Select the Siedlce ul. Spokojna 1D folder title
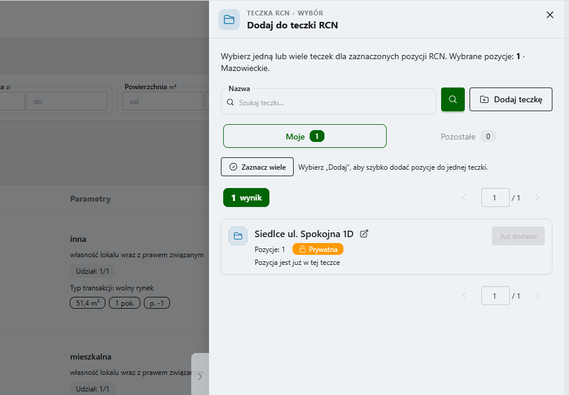 click(304, 234)
